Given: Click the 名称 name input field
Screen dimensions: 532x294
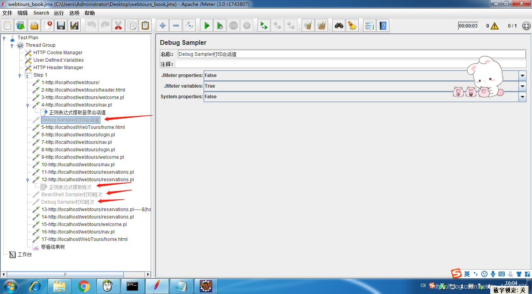Looking at the screenshot, I should coord(352,54).
